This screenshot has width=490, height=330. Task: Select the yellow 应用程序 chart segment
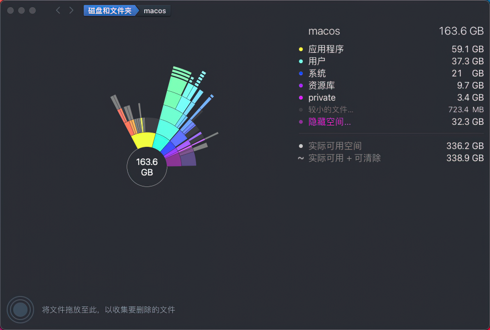(x=144, y=140)
